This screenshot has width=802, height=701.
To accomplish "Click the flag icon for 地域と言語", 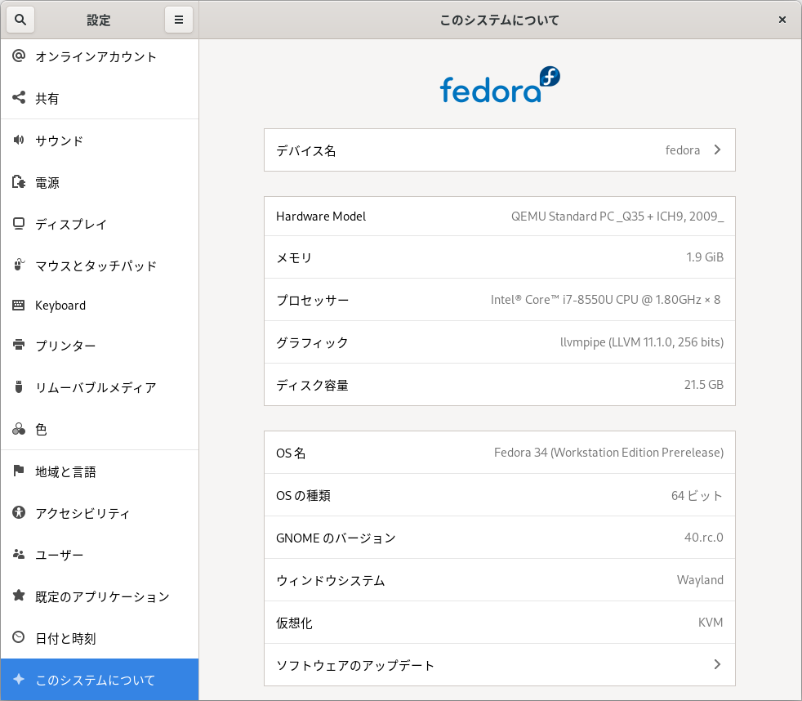I will [x=19, y=471].
